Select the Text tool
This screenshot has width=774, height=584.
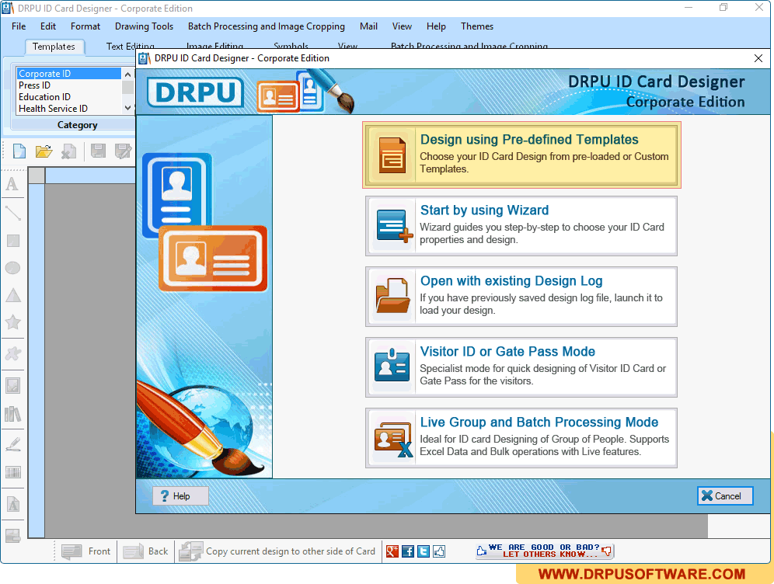[12, 184]
